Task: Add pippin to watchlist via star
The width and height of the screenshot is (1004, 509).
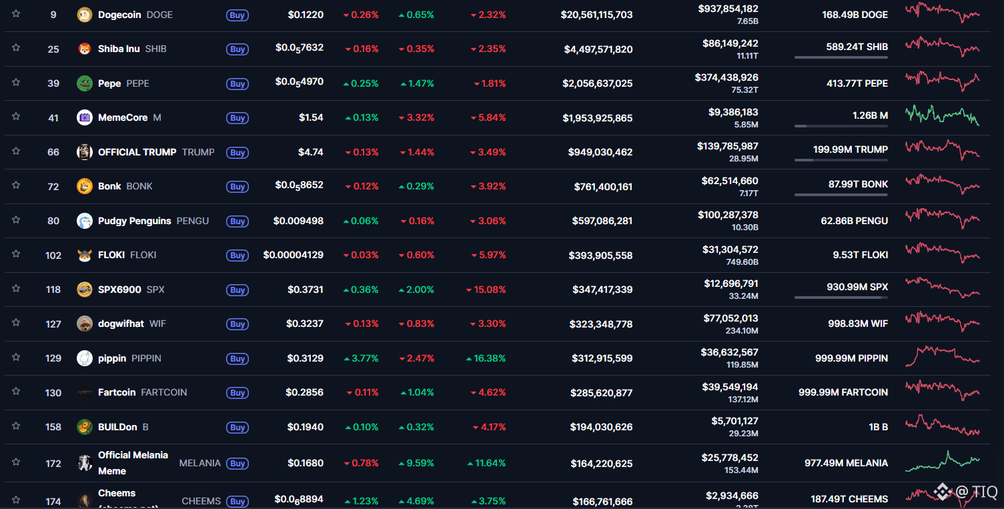Action: 16,357
